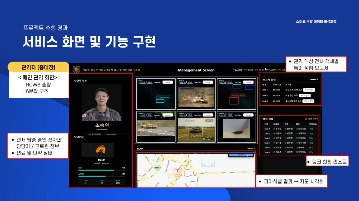This screenshot has width=359, height=201.
Task: Click the Upload button on Tank-6 feed
Action: point(248,115)
